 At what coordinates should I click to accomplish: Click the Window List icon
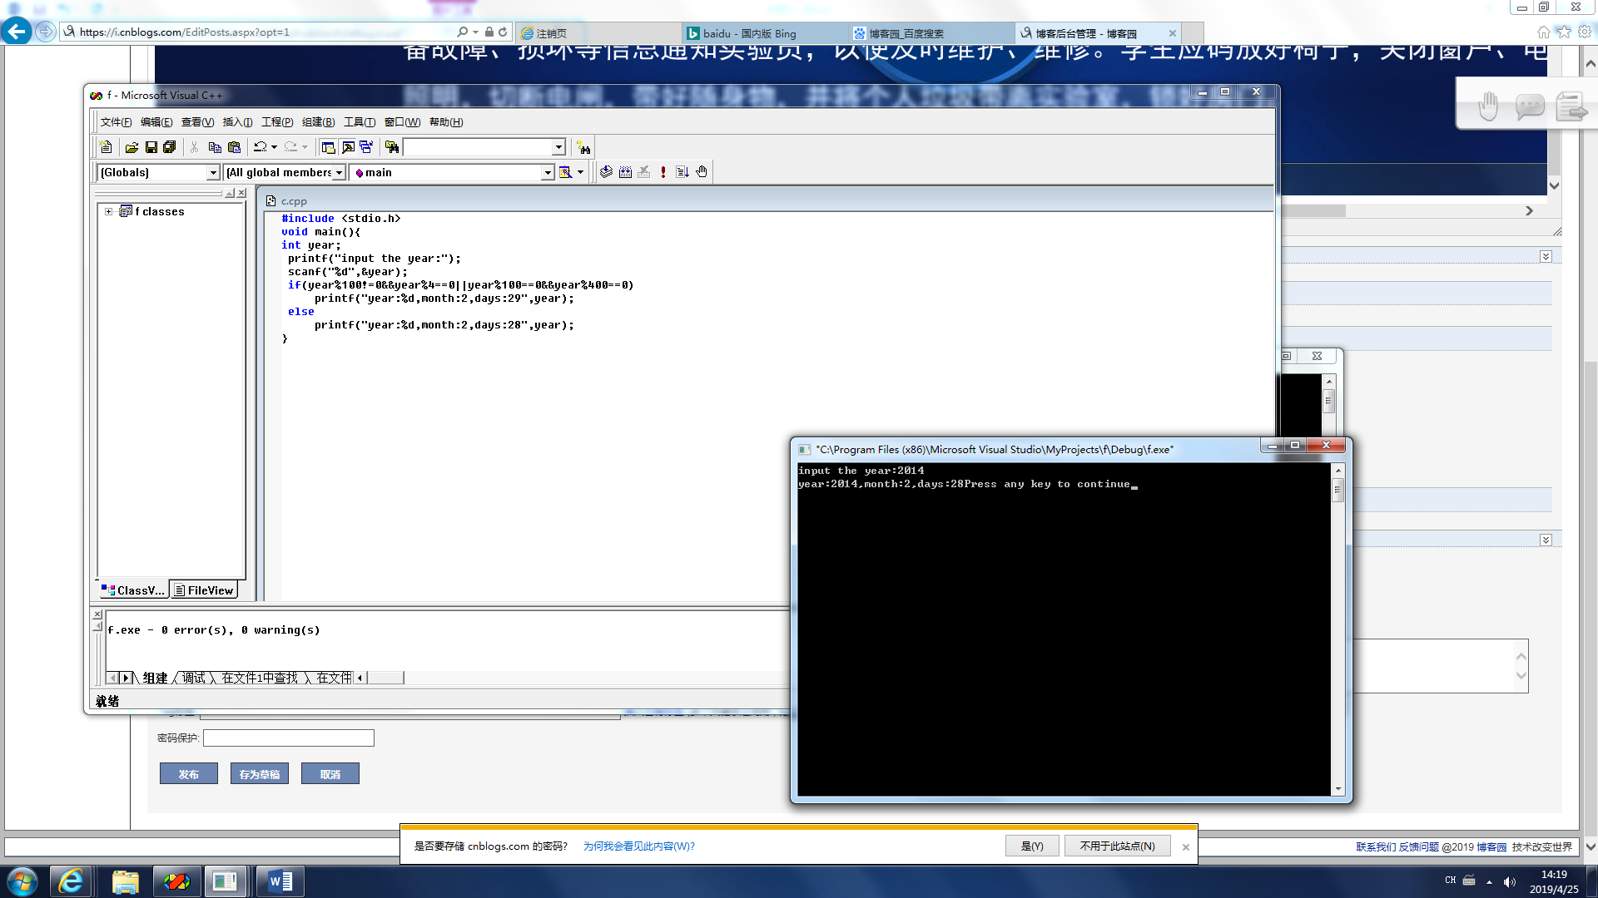366,147
